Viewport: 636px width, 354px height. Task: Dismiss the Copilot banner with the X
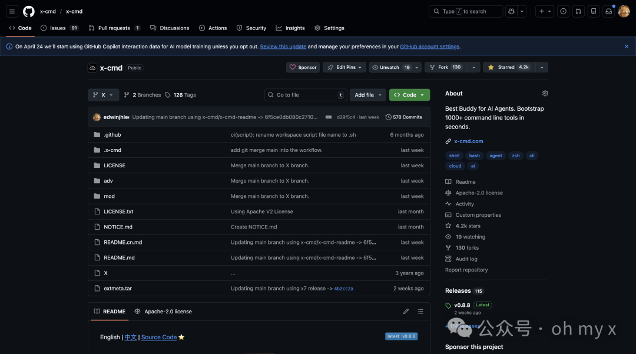click(626, 46)
